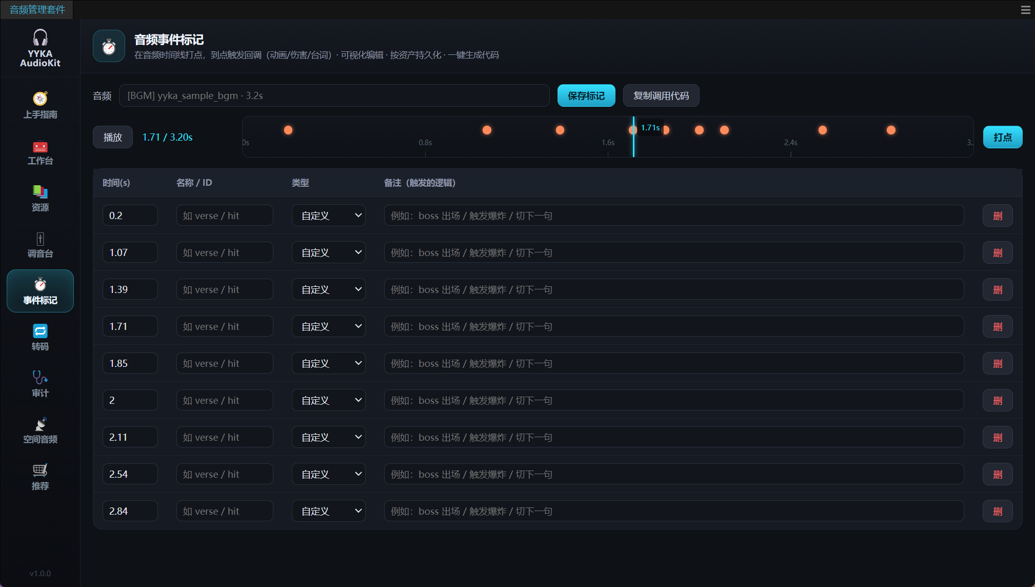Click the YYKA AudioKit headphone logo
This screenshot has width=1035, height=587.
click(40, 38)
